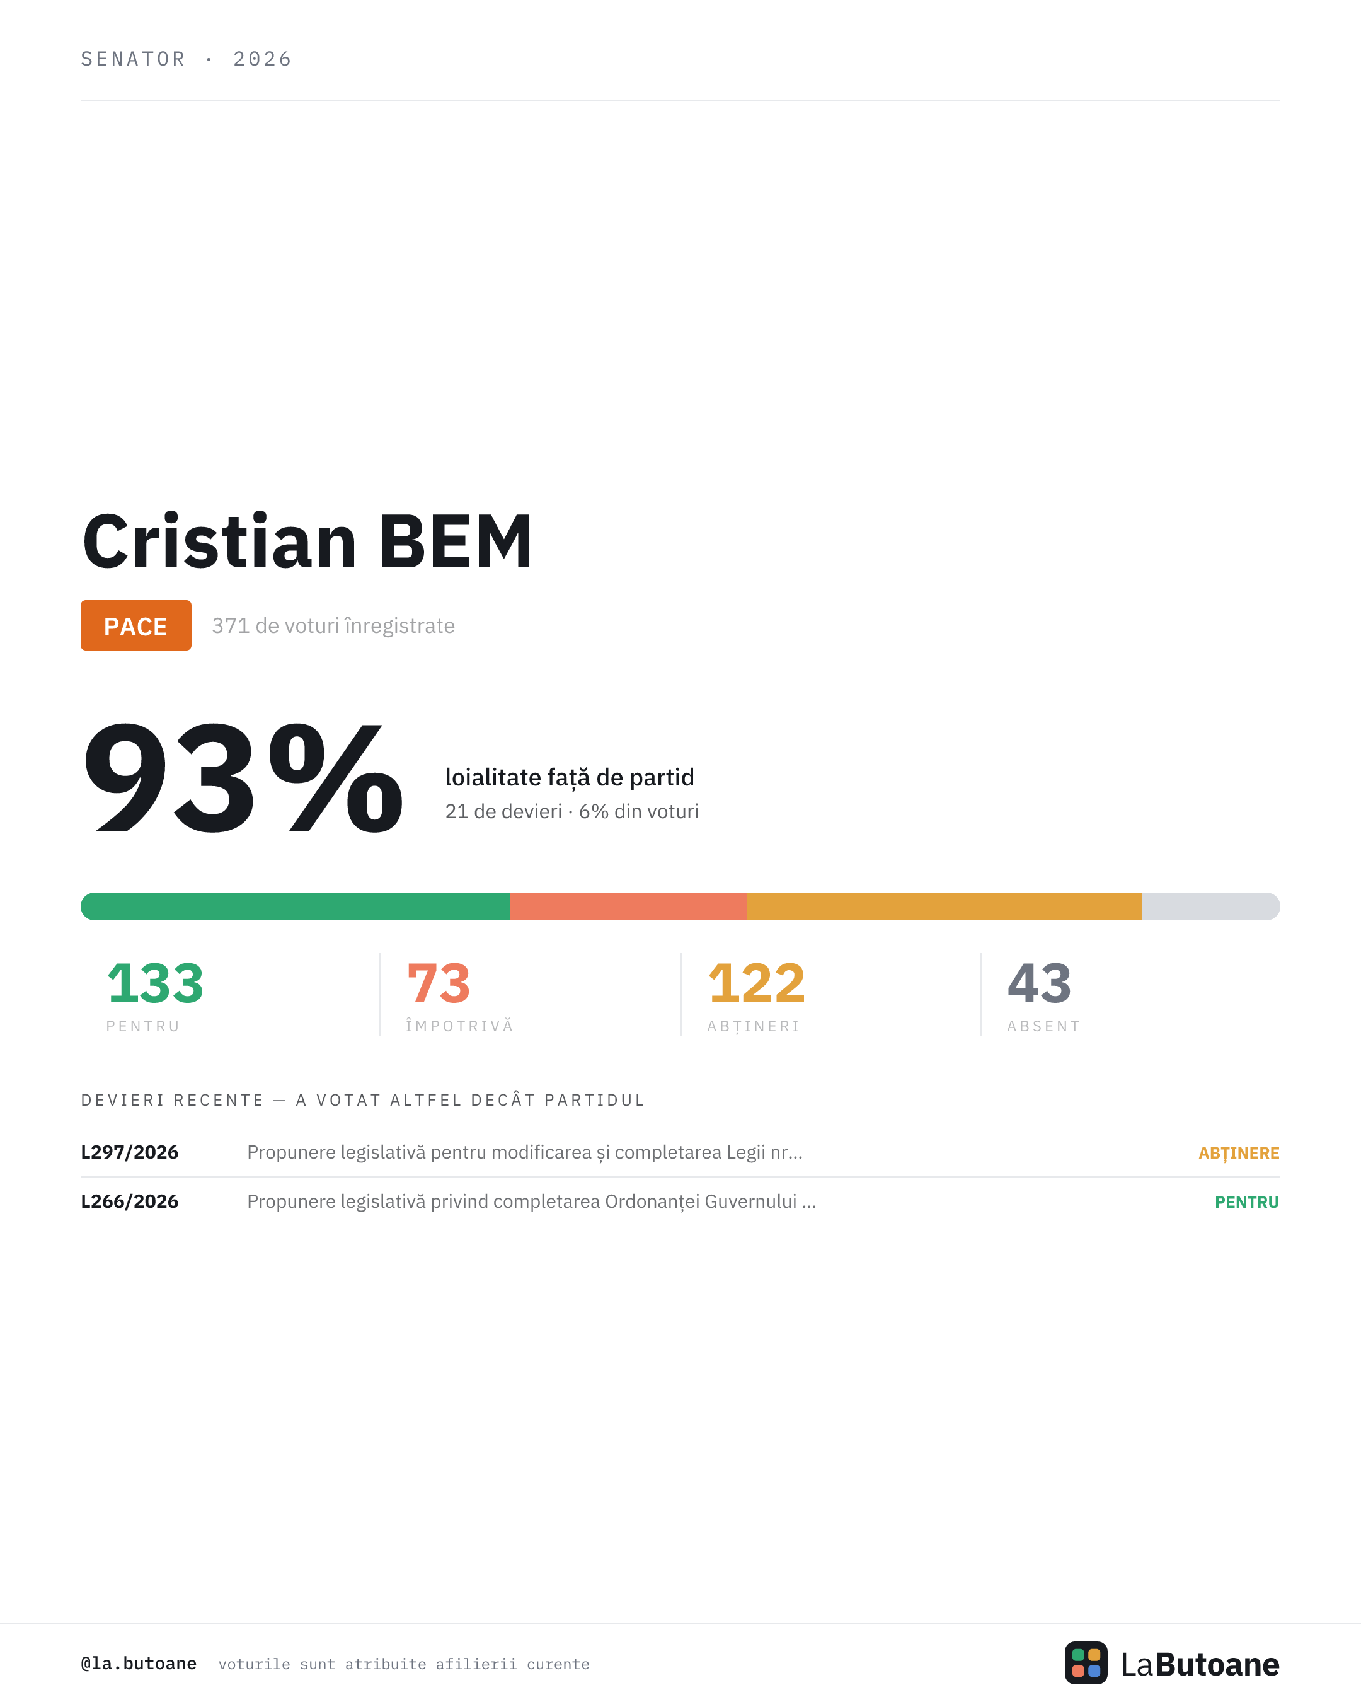Click the gray Absent bar segment
Screen dimensions: 1361x1702
1211,906
